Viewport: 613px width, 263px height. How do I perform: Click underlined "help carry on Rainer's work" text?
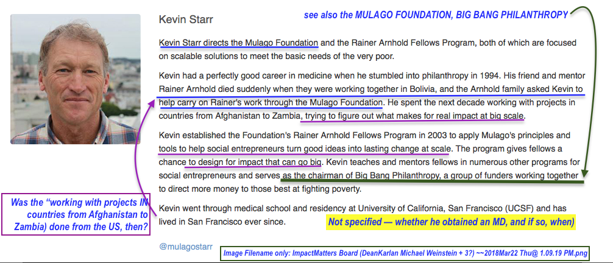pyautogui.click(x=219, y=101)
